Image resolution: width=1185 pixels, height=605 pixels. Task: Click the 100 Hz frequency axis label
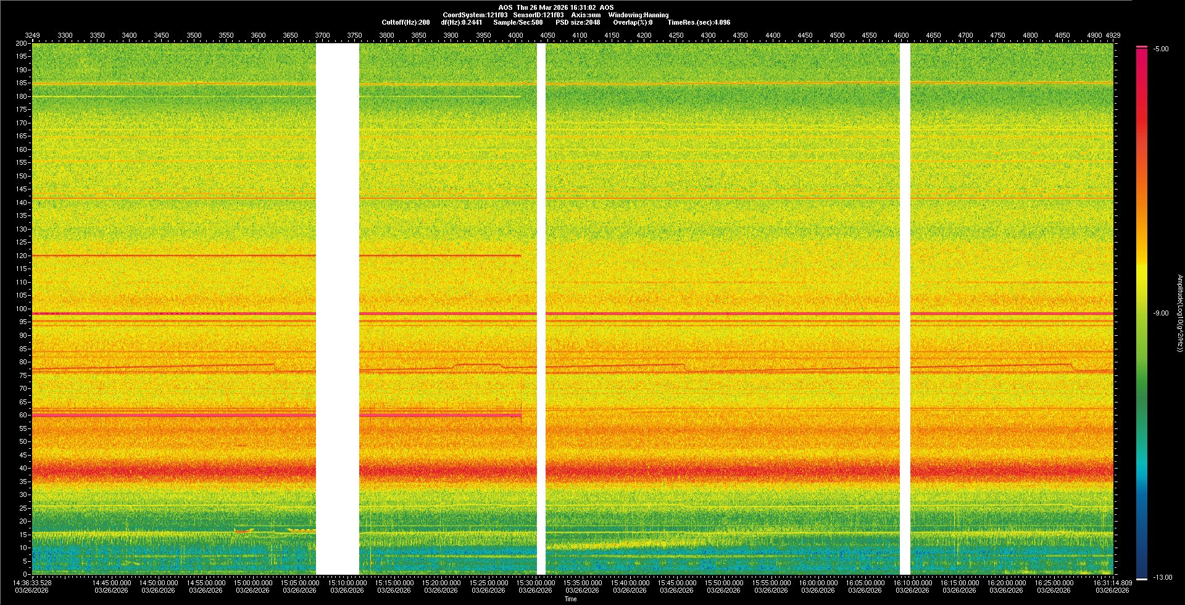tap(22, 309)
